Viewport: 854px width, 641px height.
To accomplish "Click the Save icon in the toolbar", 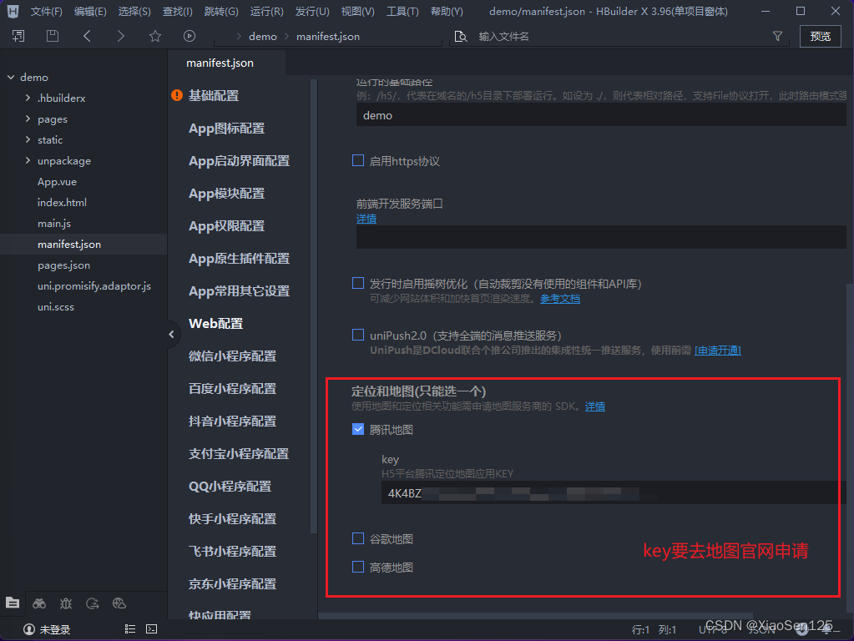I will point(52,36).
